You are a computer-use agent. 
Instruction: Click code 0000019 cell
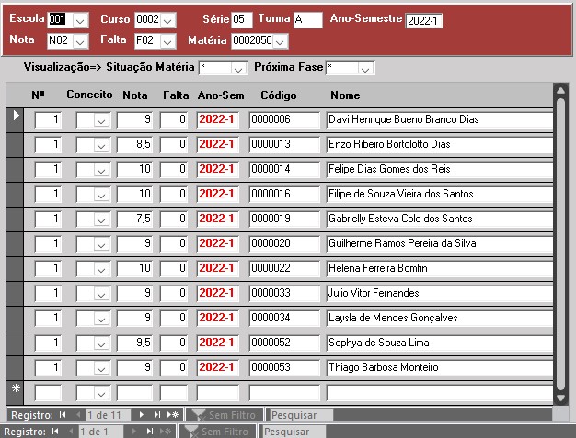pyautogui.click(x=284, y=219)
